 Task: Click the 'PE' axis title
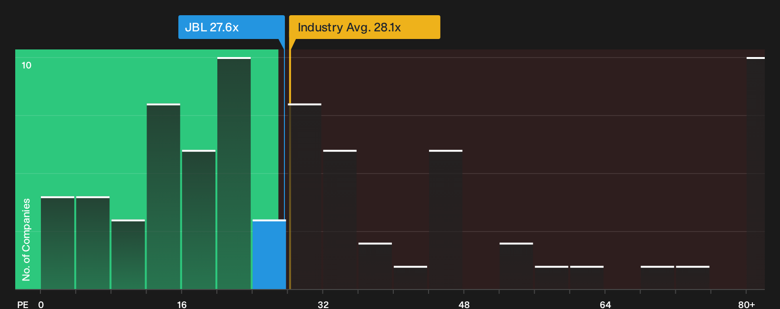coord(23,304)
